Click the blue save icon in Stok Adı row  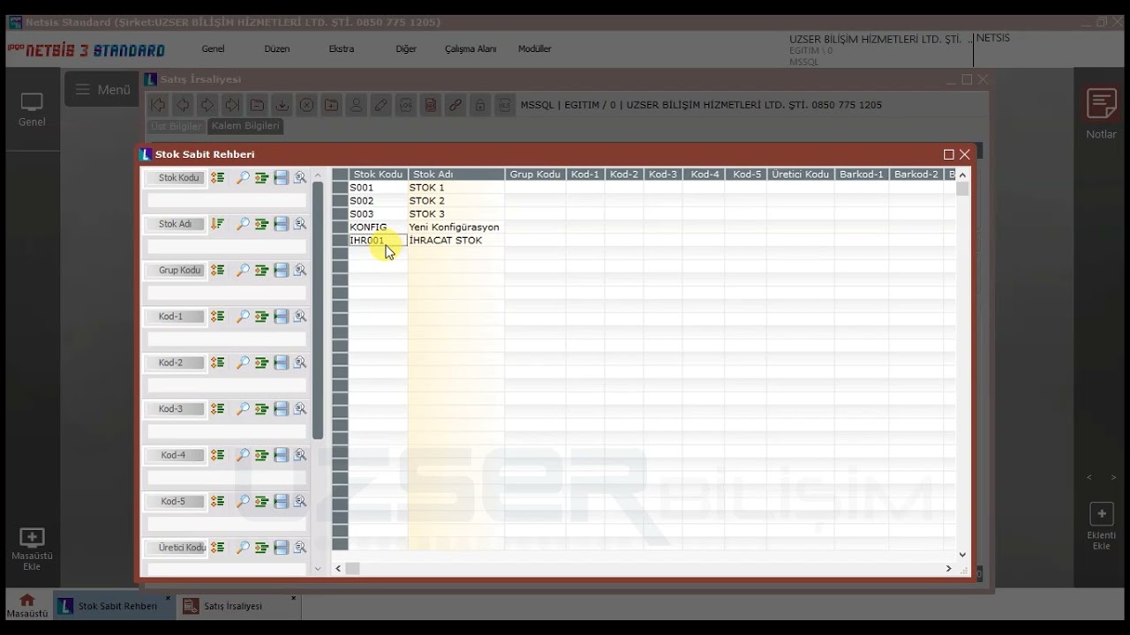tap(281, 224)
